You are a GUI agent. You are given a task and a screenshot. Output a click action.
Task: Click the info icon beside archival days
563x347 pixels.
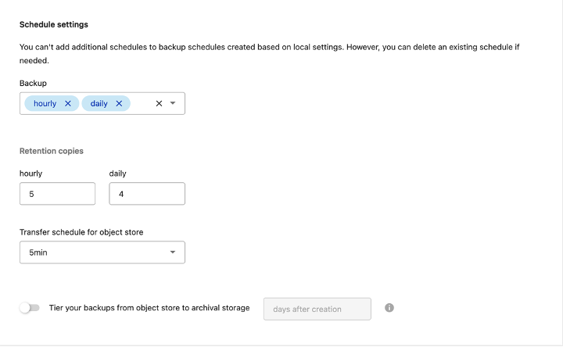(389, 308)
